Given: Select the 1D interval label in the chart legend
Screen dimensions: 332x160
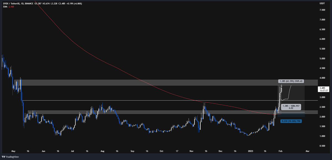Looking at the screenshot, I should pyautogui.click(x=22, y=3).
